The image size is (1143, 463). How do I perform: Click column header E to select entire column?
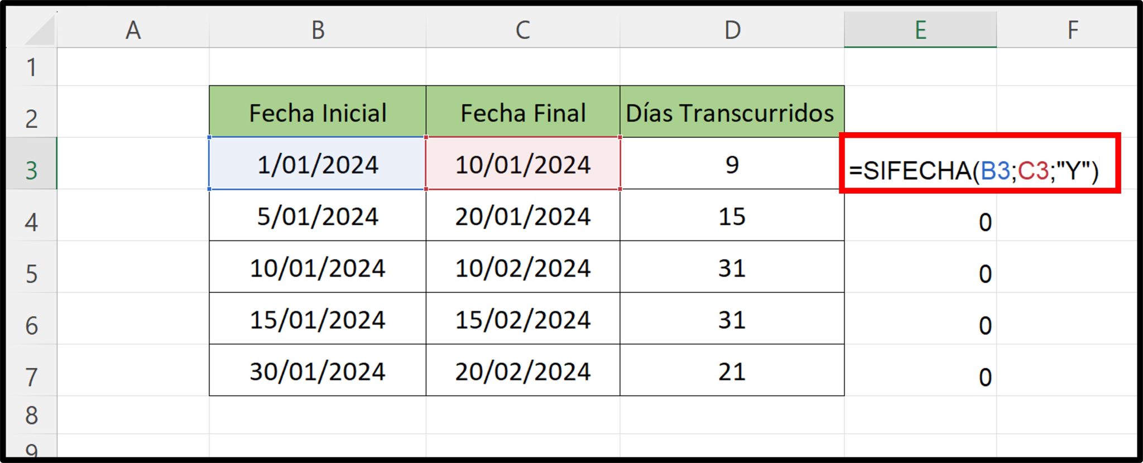coord(920,31)
